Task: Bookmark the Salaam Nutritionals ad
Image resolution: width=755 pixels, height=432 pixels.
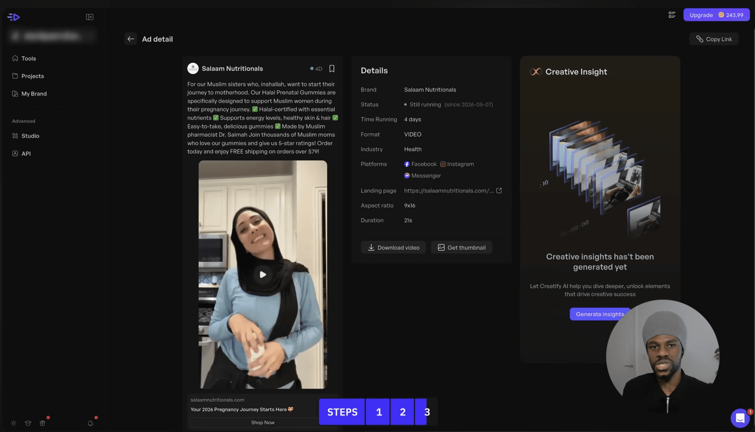Action: coord(332,68)
